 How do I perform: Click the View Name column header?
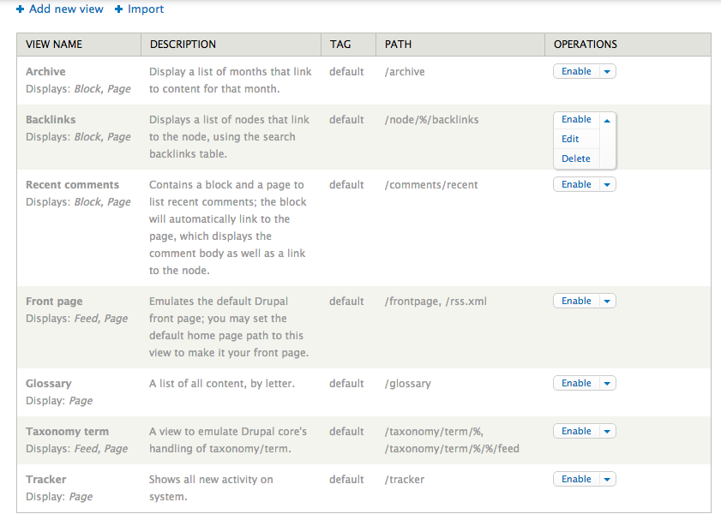click(x=54, y=45)
